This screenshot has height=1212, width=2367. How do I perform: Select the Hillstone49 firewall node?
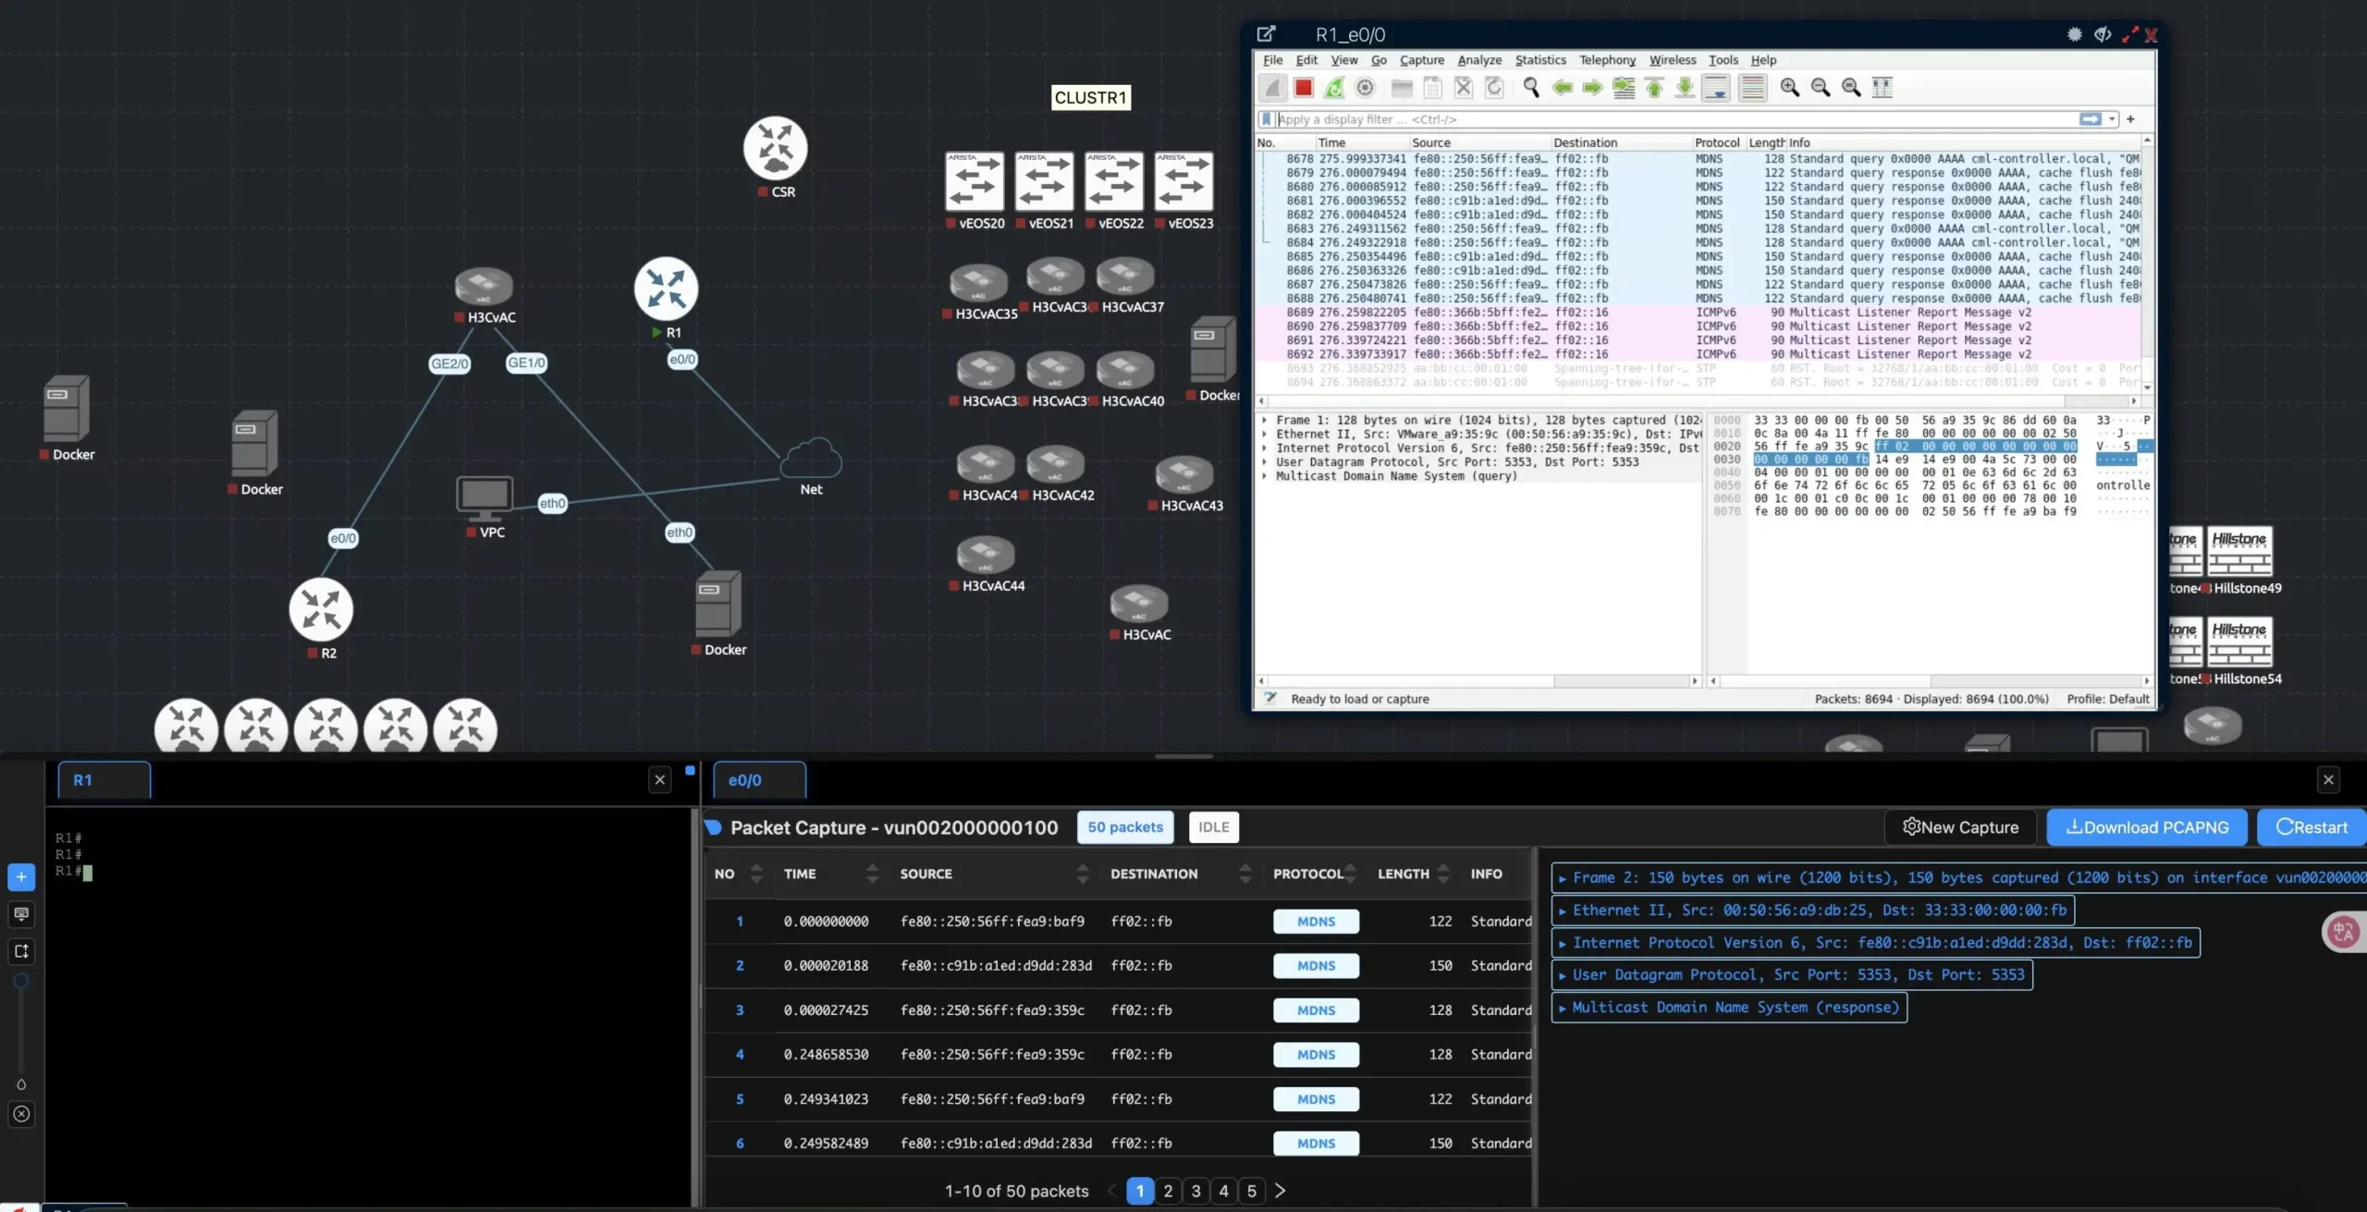2239,552
